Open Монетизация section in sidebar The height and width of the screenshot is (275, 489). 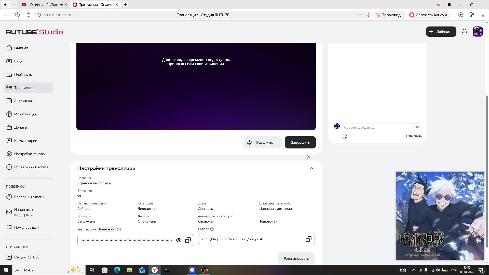[25, 114]
